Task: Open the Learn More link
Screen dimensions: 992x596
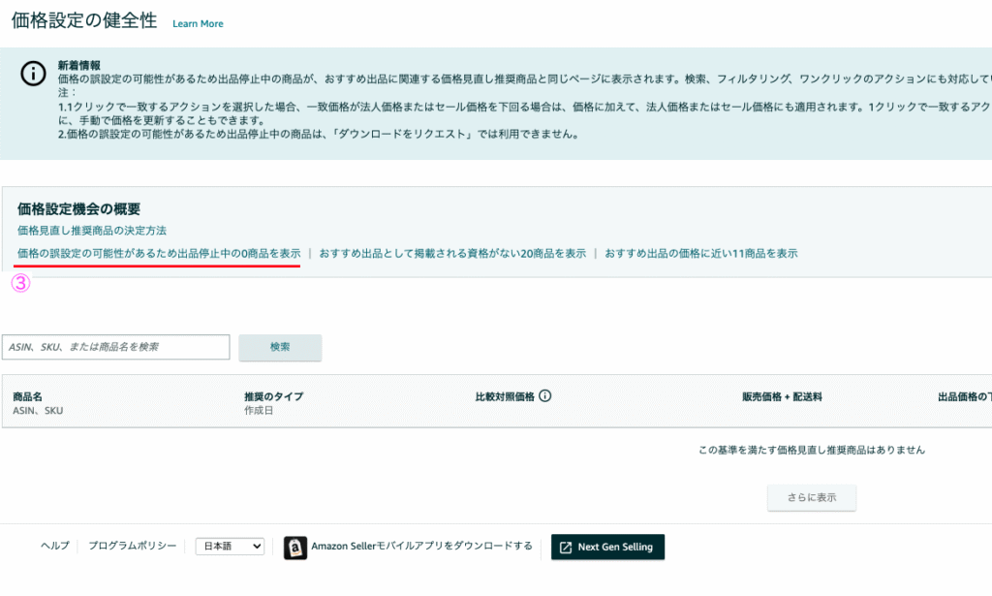Action: pos(198,23)
